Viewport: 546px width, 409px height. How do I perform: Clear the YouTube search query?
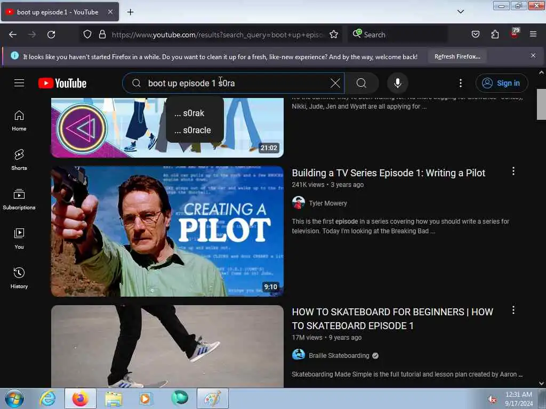coord(335,83)
